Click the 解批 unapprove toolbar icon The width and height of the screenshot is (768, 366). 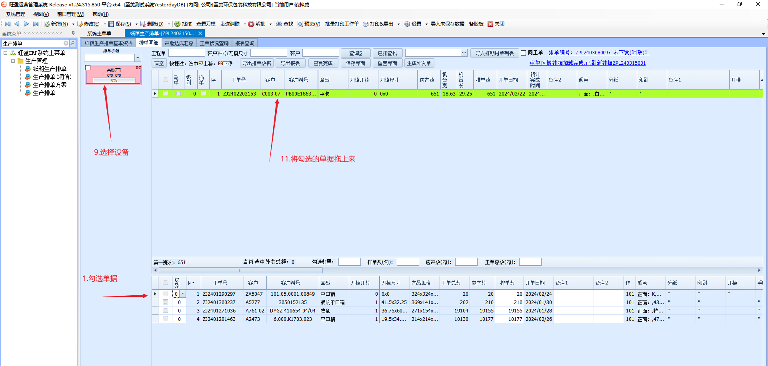251,24
